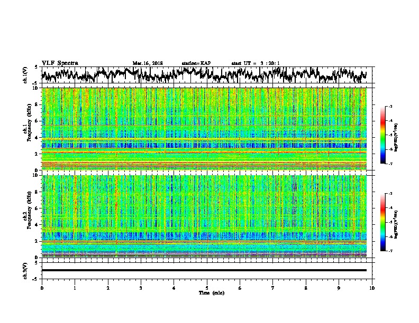The height and width of the screenshot is (323, 419).
Task: Click the Time axis tick label "2"
Action: (x=108, y=288)
